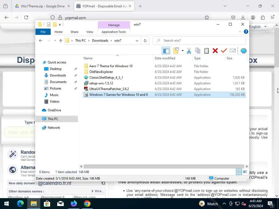Open Firefox extensions puzzle icon
The height and width of the screenshot is (209, 279).
coord(263,17)
